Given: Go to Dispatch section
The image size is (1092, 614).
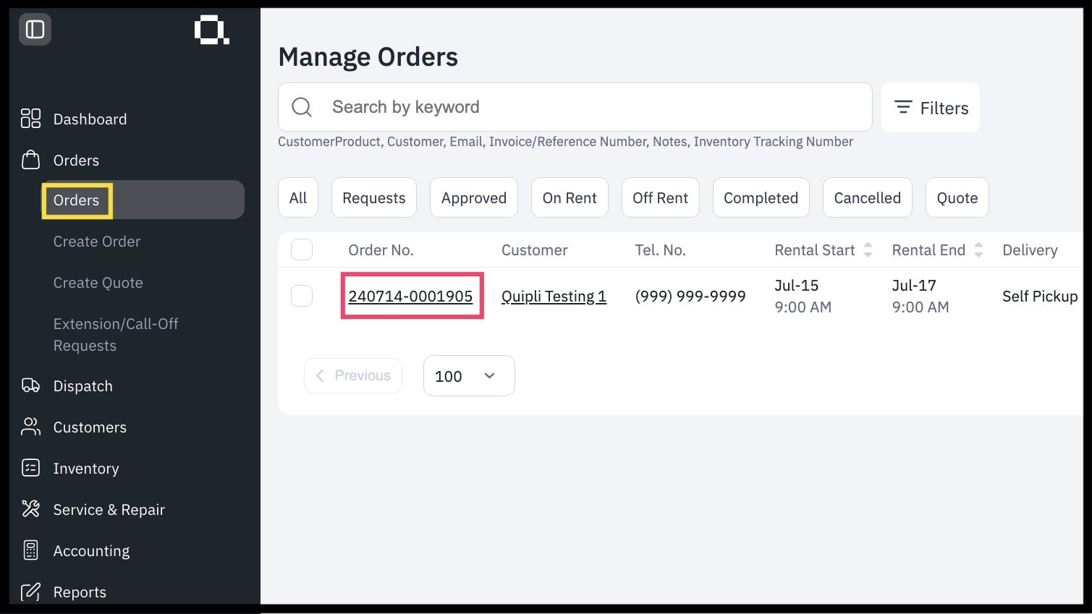Looking at the screenshot, I should tap(83, 385).
